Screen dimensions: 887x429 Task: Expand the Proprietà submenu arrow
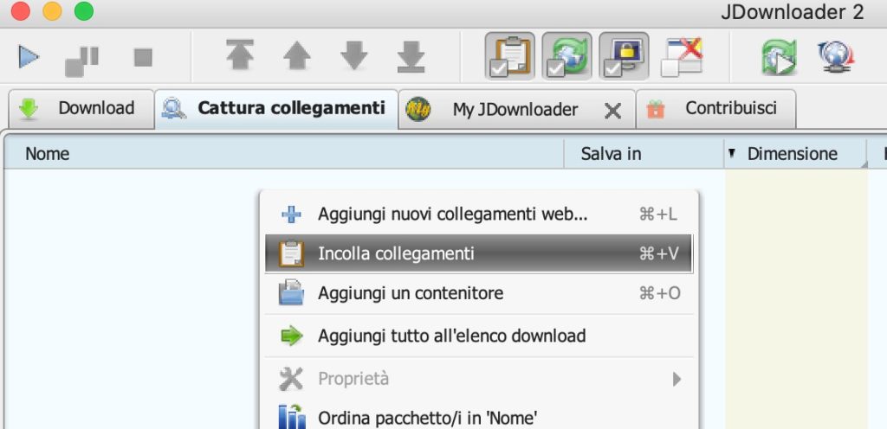point(677,379)
